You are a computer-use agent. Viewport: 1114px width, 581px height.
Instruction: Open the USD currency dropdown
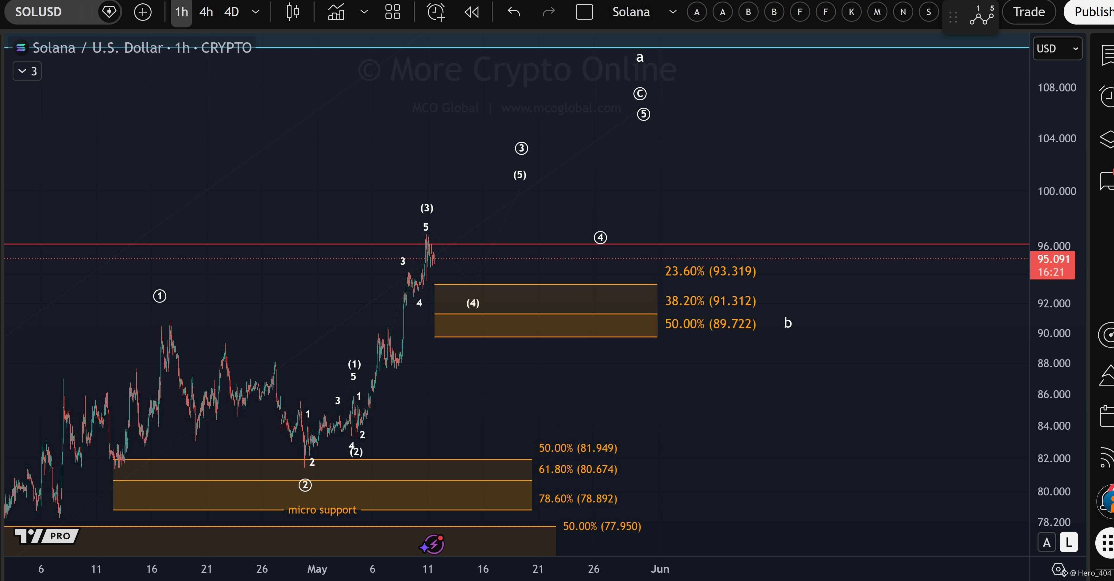pyautogui.click(x=1057, y=48)
